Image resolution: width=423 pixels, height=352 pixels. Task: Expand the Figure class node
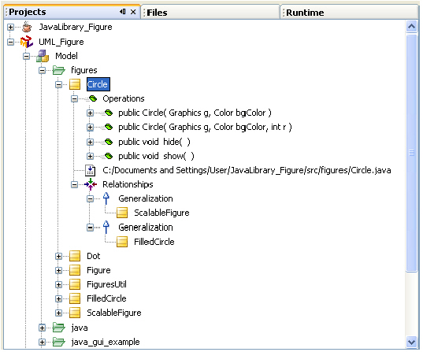(x=58, y=270)
